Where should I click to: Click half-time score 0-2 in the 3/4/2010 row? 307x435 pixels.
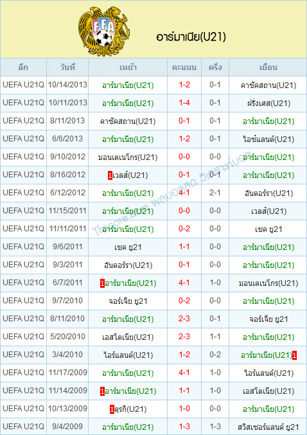coord(215,354)
